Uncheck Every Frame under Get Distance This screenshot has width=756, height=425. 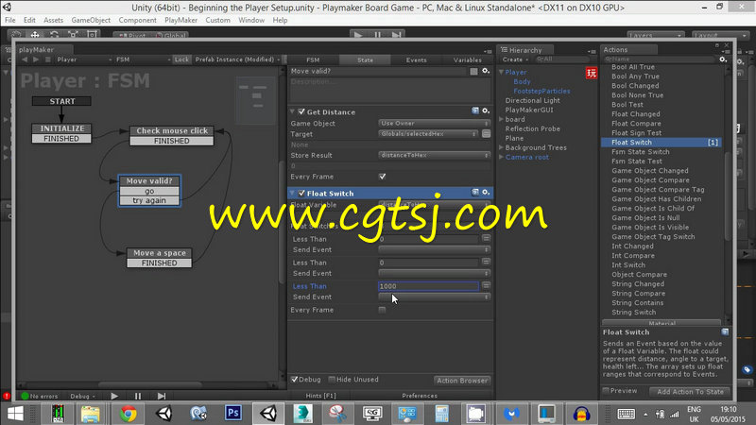[x=383, y=177]
